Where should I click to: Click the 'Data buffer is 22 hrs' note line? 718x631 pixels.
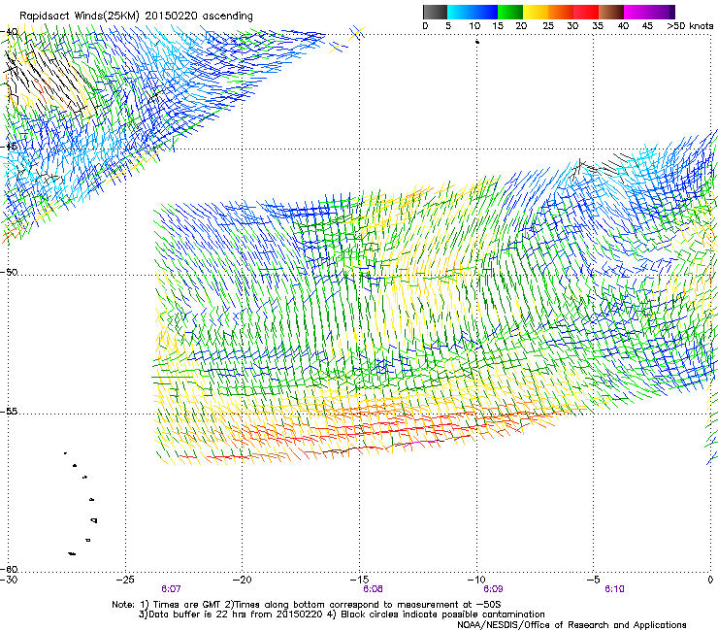(x=342, y=614)
